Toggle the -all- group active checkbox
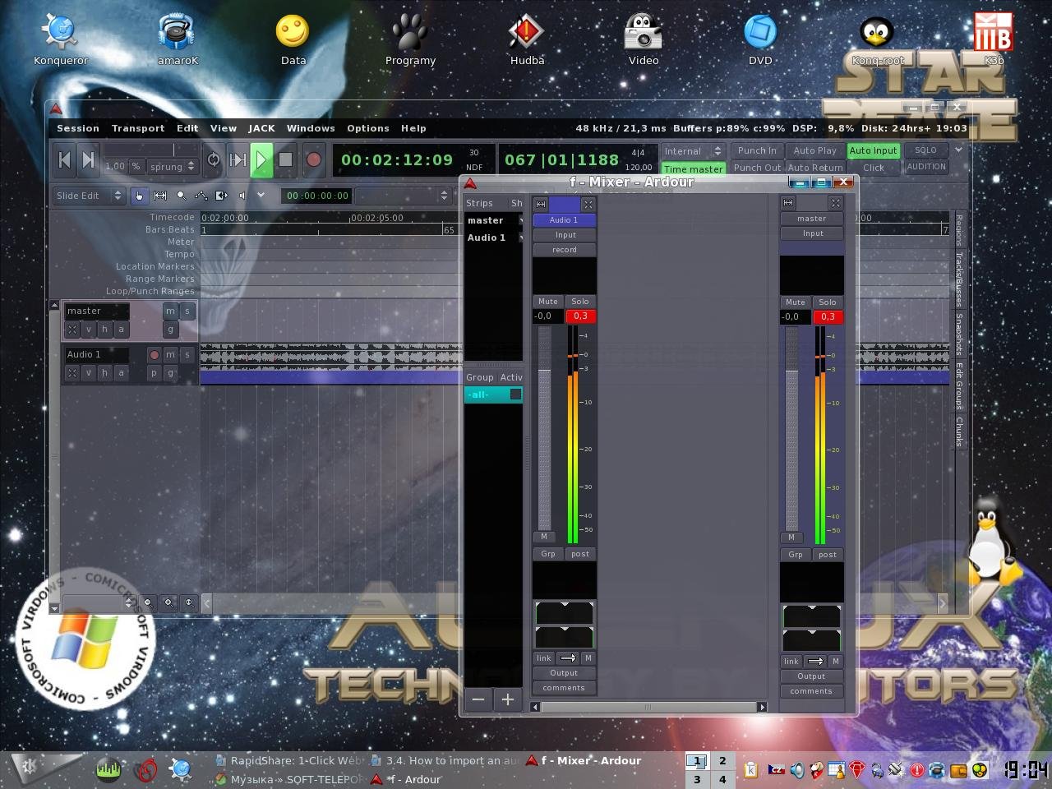1052x789 pixels. click(515, 394)
